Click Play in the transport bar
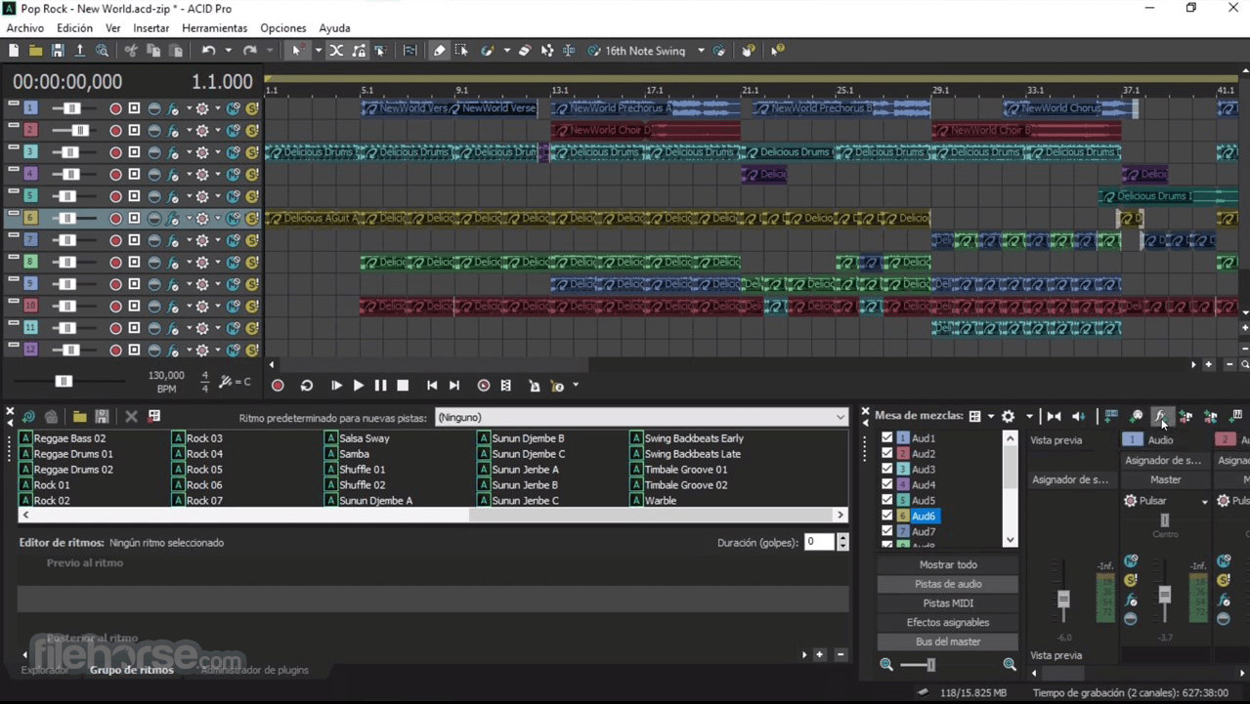Screen dimensions: 1250x704 coord(358,386)
